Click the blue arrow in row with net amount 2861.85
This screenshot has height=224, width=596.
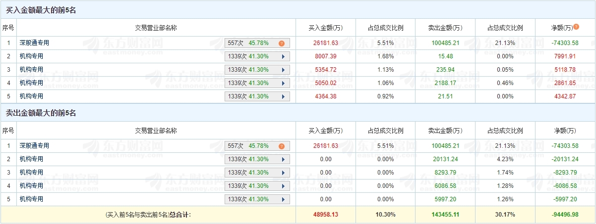point(283,83)
